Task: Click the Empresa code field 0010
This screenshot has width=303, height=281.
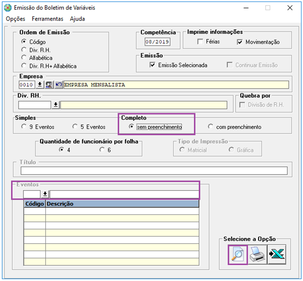Action: point(27,85)
